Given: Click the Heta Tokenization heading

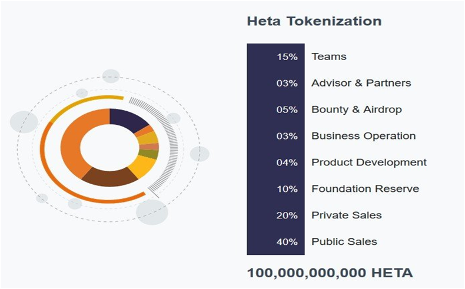Looking at the screenshot, I should click(x=314, y=22).
